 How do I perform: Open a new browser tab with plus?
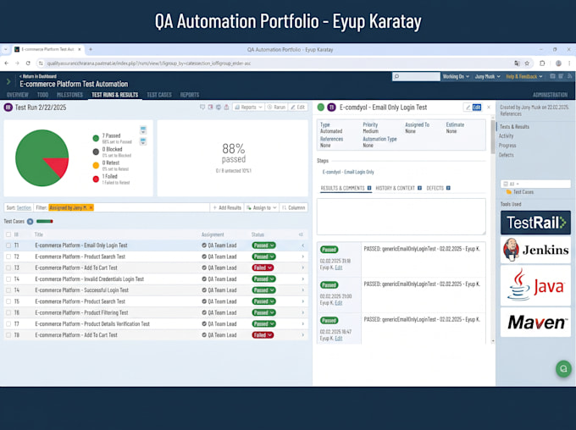tap(91, 49)
